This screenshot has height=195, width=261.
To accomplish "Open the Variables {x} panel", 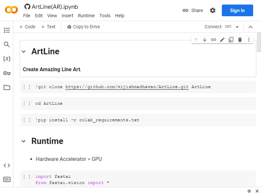I will tap(7, 59).
